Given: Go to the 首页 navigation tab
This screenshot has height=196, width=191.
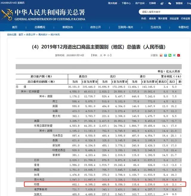Looking at the screenshot, I should [x=15, y=27].
